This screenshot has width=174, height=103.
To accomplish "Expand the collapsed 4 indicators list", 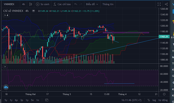I will click(x=6, y=15).
